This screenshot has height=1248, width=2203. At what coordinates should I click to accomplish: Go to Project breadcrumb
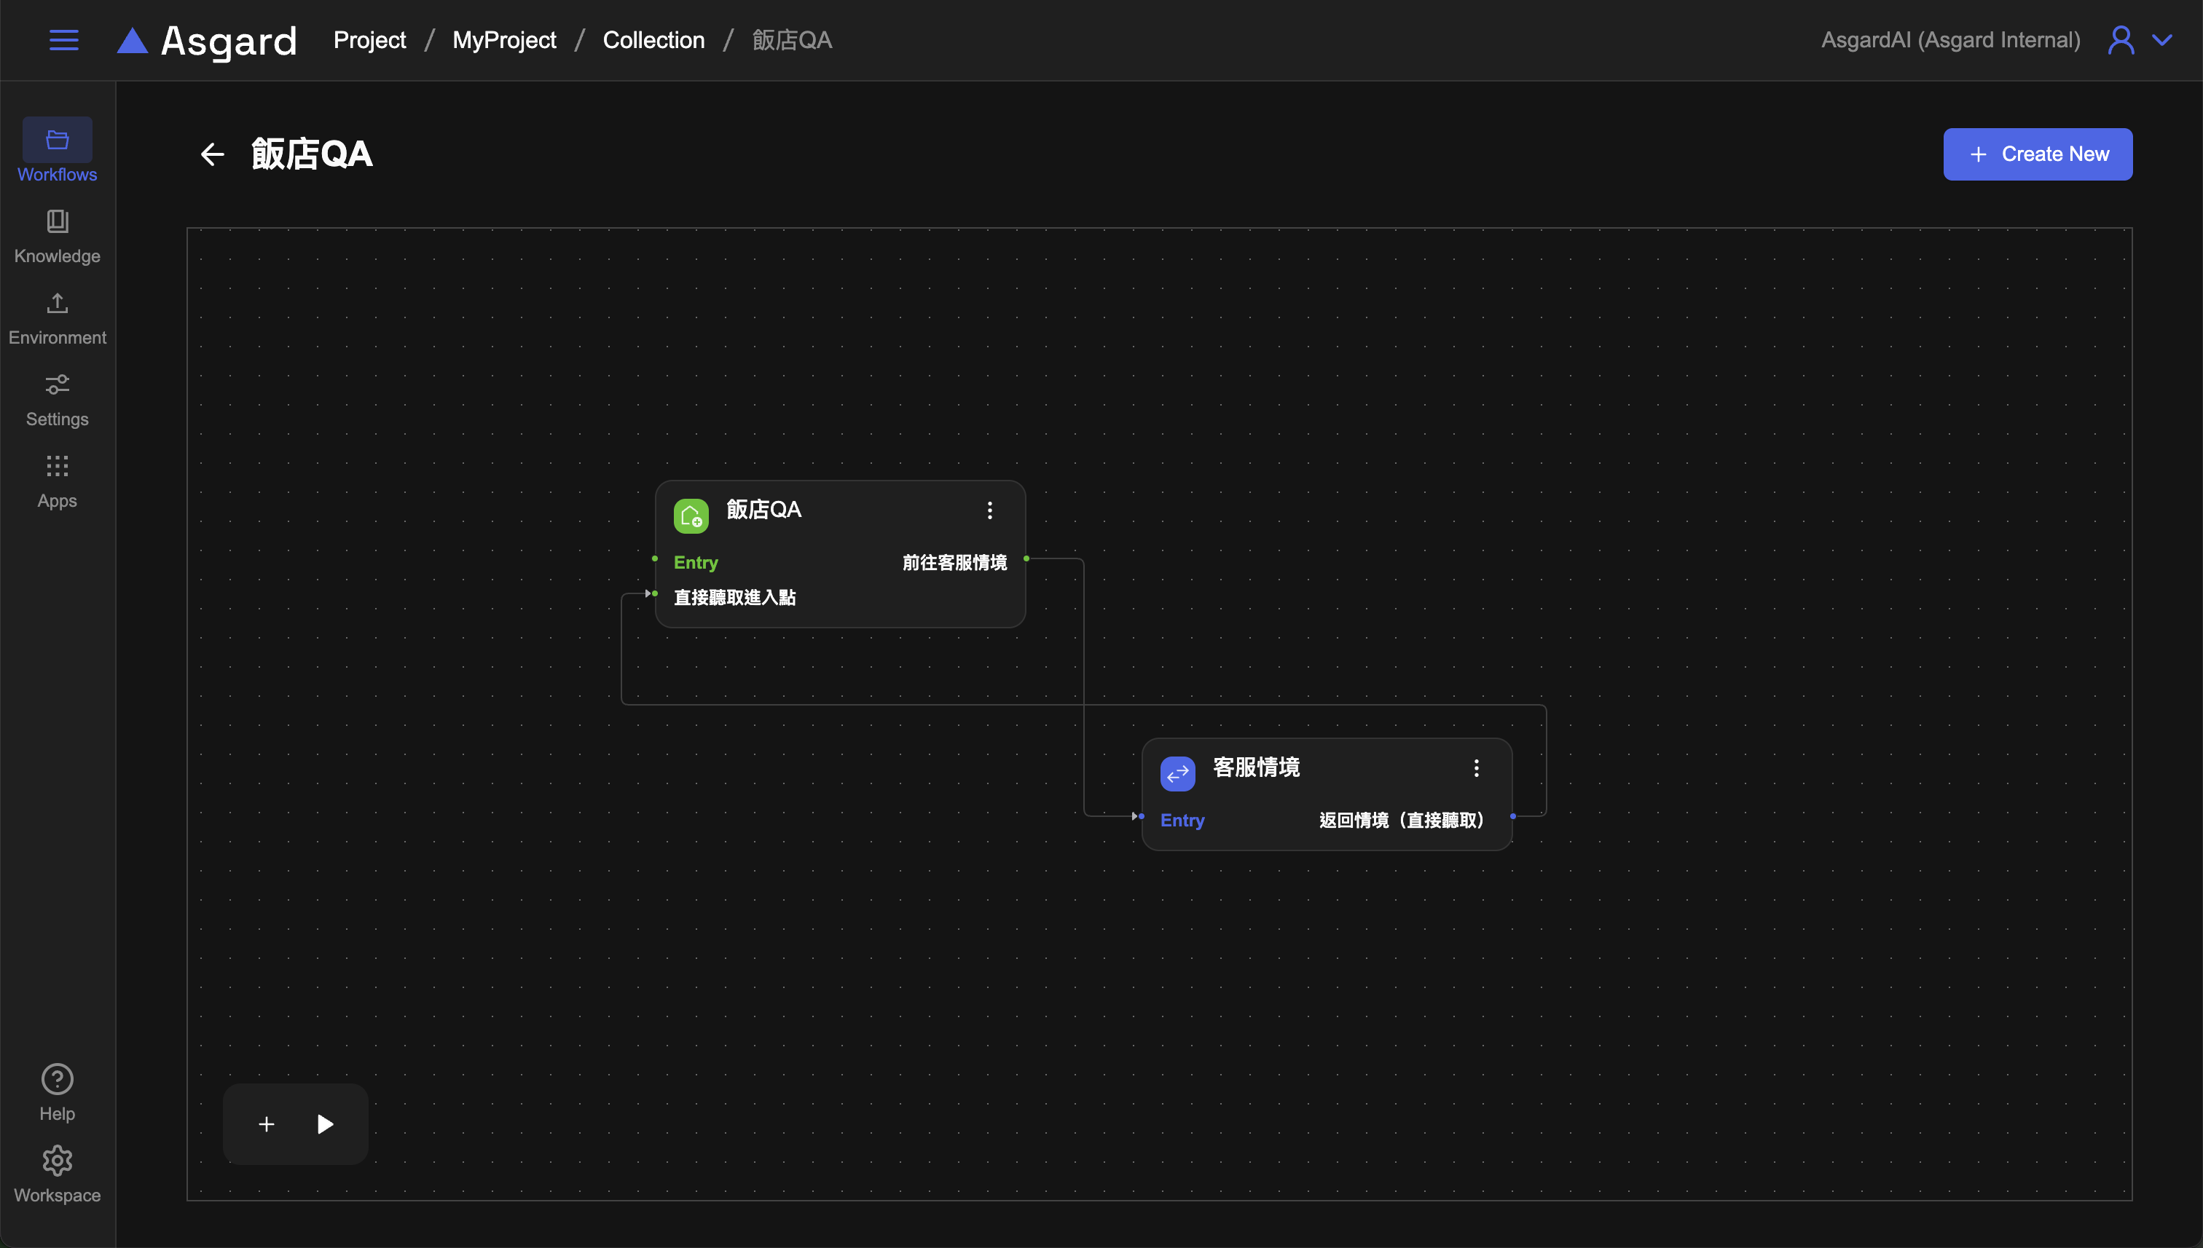pos(369,40)
